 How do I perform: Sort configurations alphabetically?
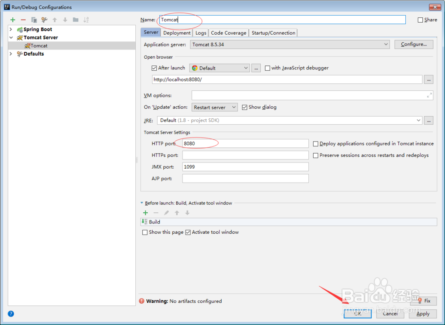[x=86, y=20]
